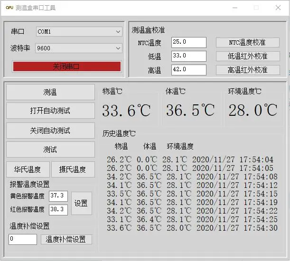290x261 pixels.
Task: Open the 串口 COM1 dropdown
Action: click(x=79, y=32)
